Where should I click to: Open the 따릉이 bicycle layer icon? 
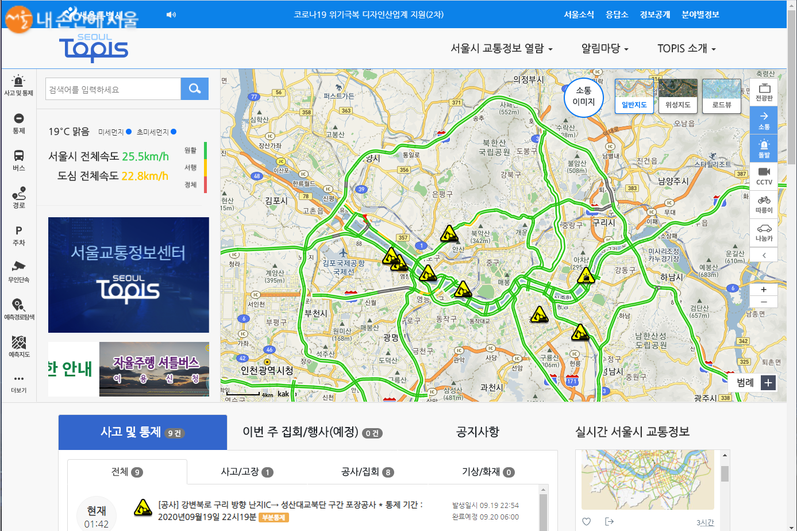[x=764, y=204]
